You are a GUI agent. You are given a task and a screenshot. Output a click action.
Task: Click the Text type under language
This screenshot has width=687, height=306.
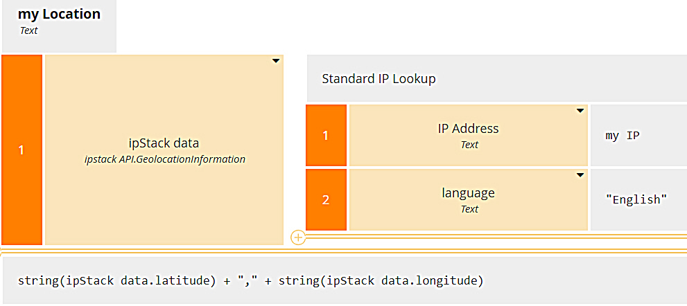[x=469, y=209]
